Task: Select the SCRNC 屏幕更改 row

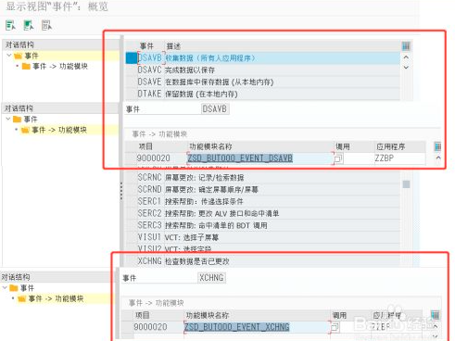Action: [x=263, y=178]
